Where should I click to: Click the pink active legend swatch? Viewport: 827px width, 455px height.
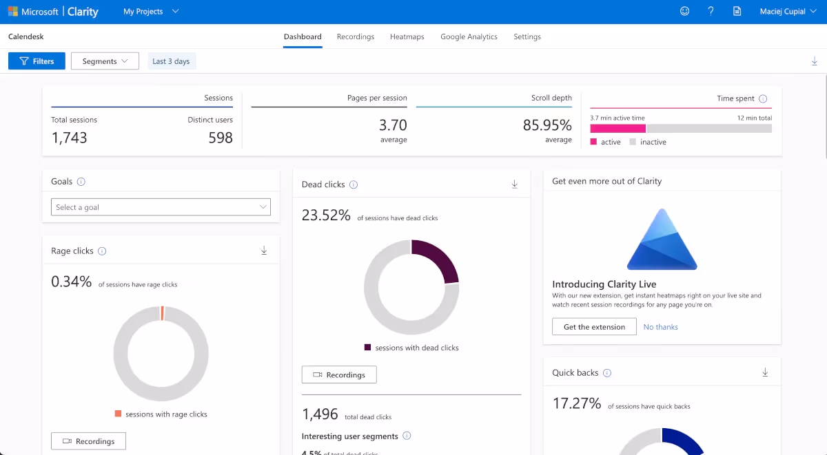click(593, 142)
